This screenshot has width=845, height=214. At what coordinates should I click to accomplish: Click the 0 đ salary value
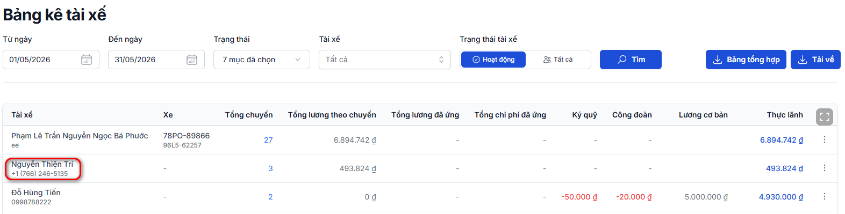tap(370, 197)
